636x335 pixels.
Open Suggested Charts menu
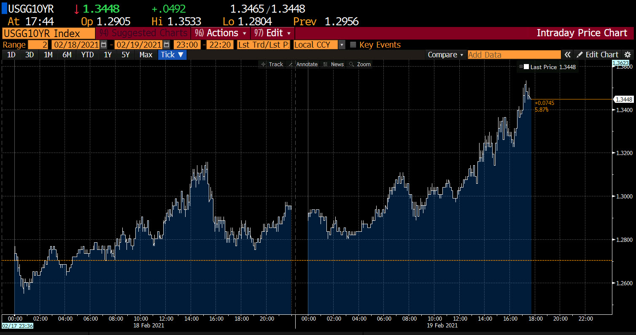143,33
